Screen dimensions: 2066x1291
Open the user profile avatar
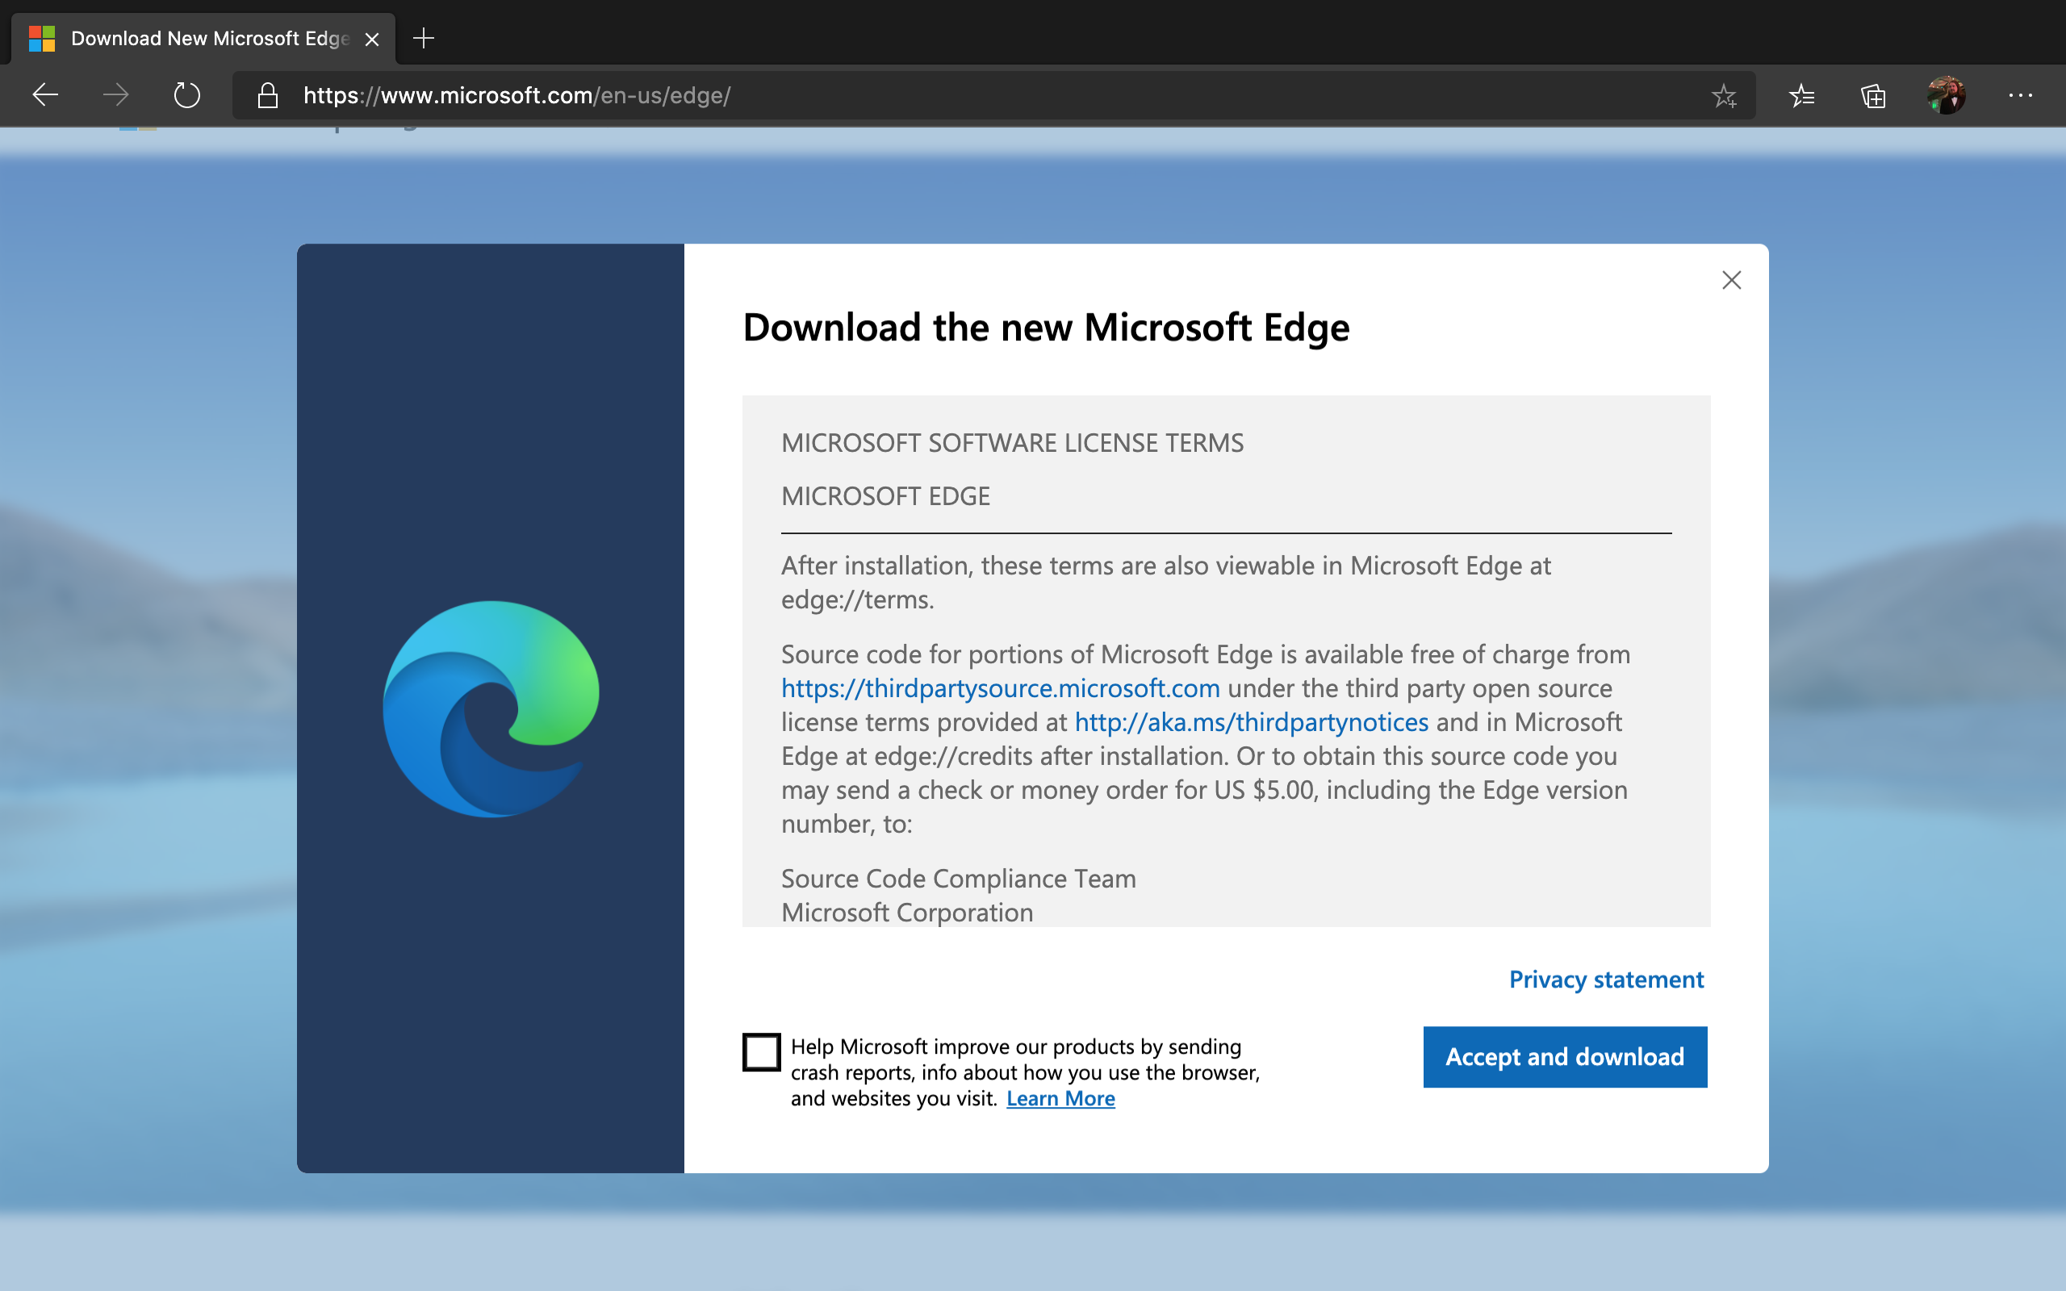tap(1946, 96)
